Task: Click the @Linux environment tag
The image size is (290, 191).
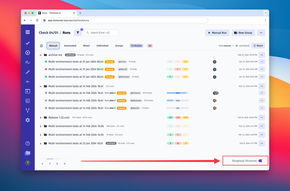Action: (122, 62)
